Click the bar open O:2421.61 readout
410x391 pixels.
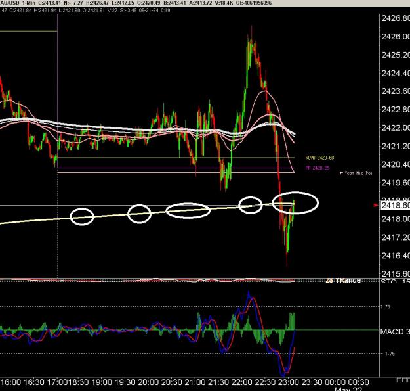94,11
